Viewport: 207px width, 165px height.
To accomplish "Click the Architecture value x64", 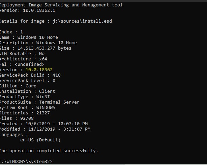I will pos(43,59).
